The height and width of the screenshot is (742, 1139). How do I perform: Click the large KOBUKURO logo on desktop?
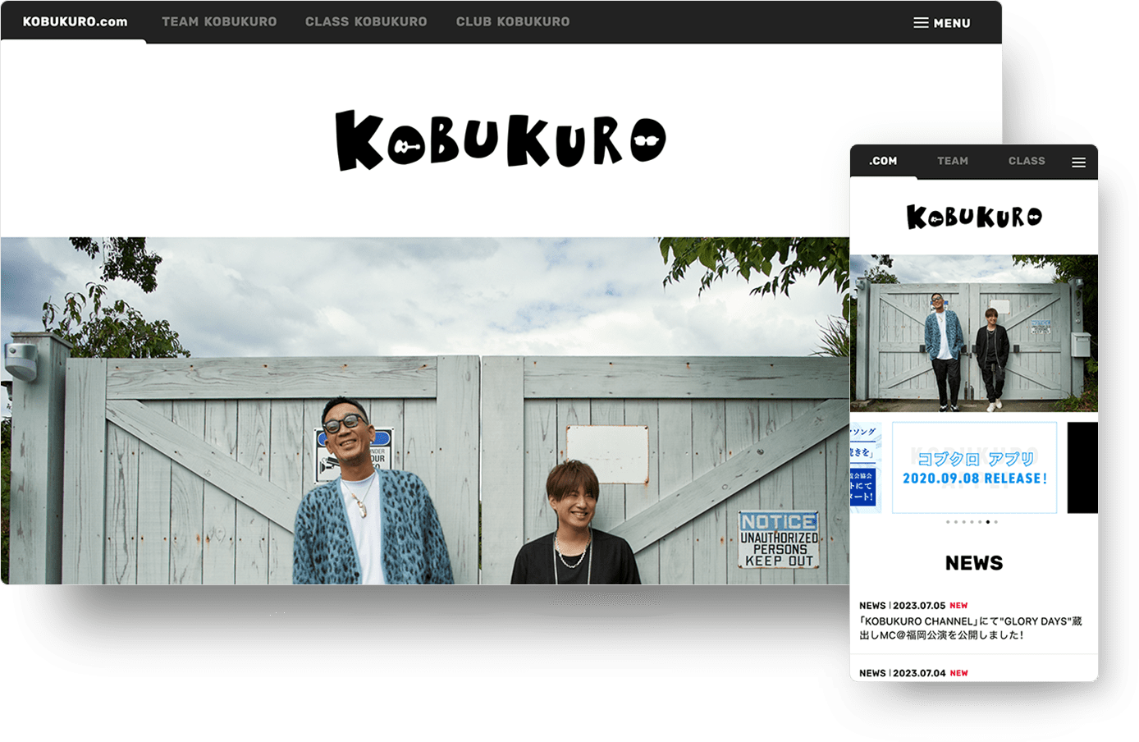tap(501, 140)
